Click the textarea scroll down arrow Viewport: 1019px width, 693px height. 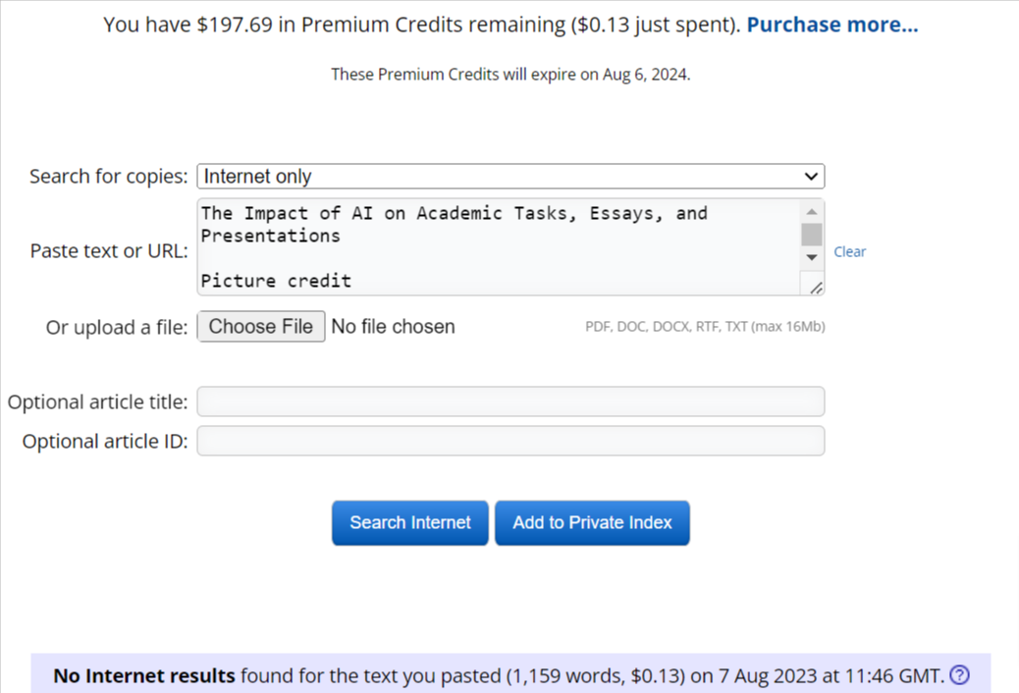tap(812, 257)
